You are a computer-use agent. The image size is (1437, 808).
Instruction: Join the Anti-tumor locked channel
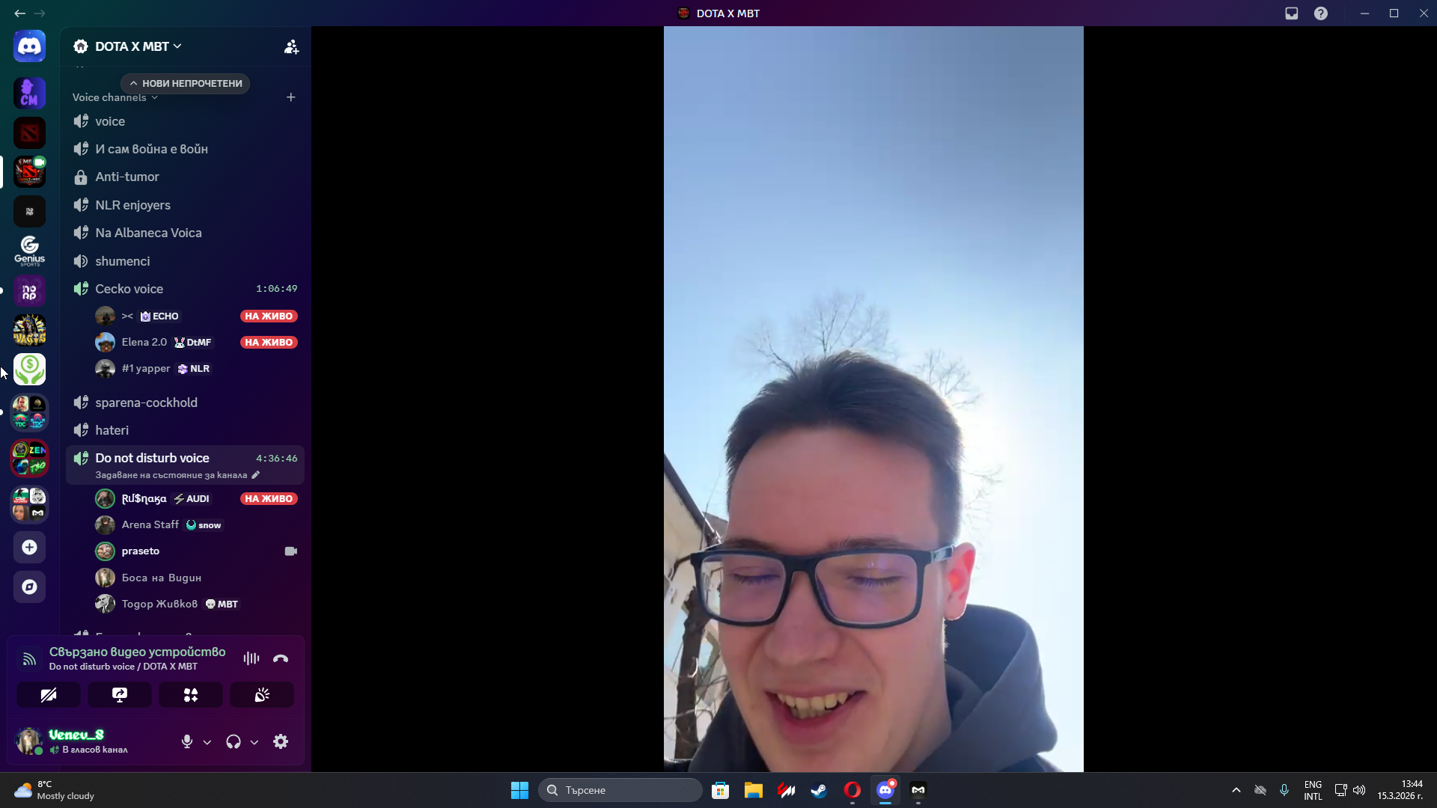coord(185,177)
